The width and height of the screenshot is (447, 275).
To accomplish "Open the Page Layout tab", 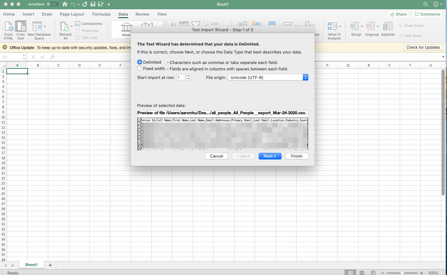I will 72,14.
